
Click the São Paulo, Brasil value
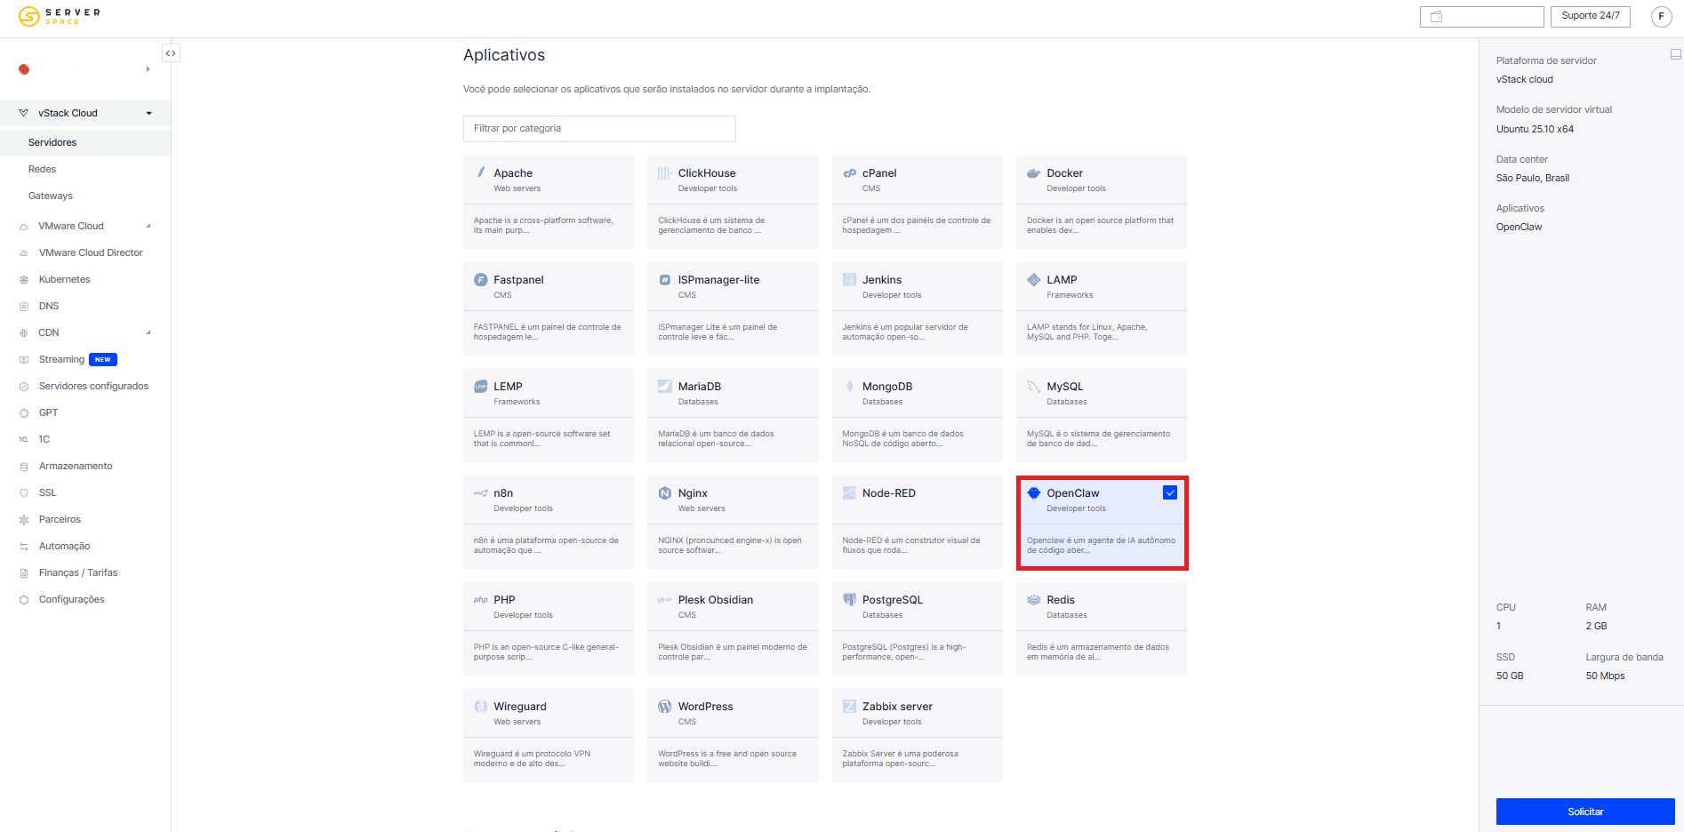coord(1533,179)
